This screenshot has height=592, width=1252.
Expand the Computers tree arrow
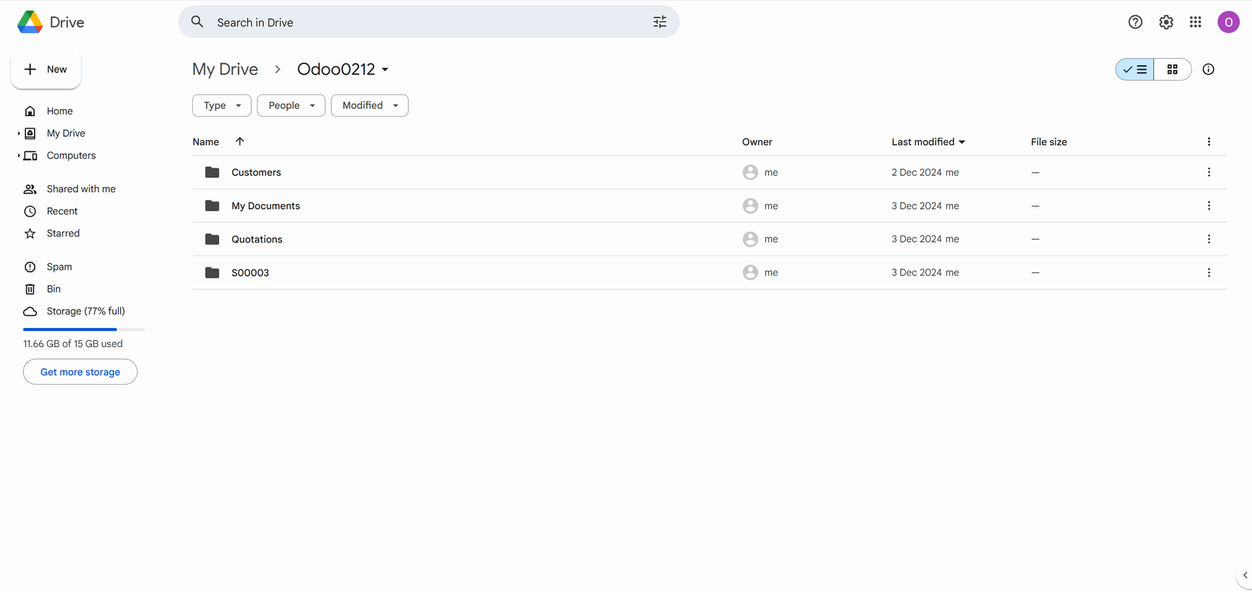pyautogui.click(x=18, y=155)
